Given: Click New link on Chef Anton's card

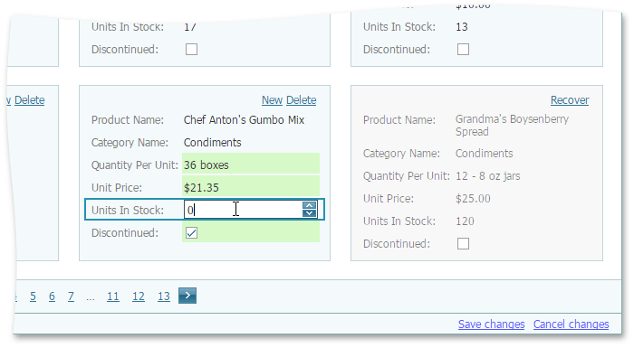Looking at the screenshot, I should click(272, 100).
